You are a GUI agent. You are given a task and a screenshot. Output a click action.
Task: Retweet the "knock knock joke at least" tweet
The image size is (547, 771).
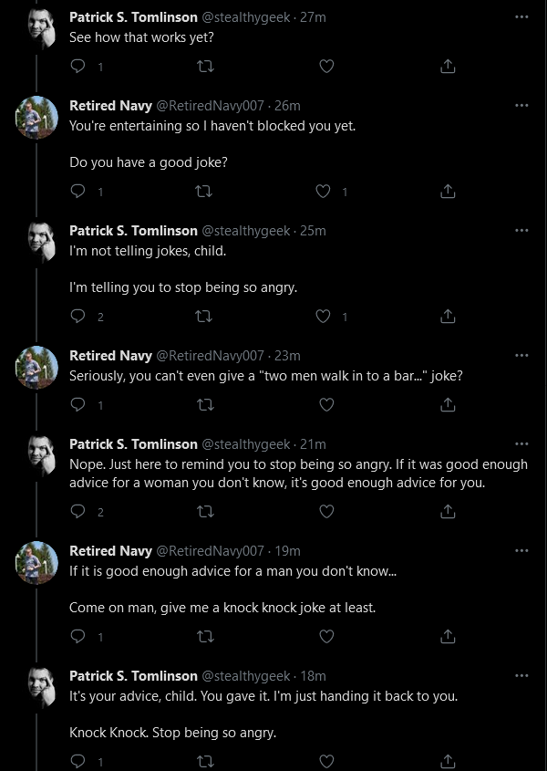pos(205,636)
